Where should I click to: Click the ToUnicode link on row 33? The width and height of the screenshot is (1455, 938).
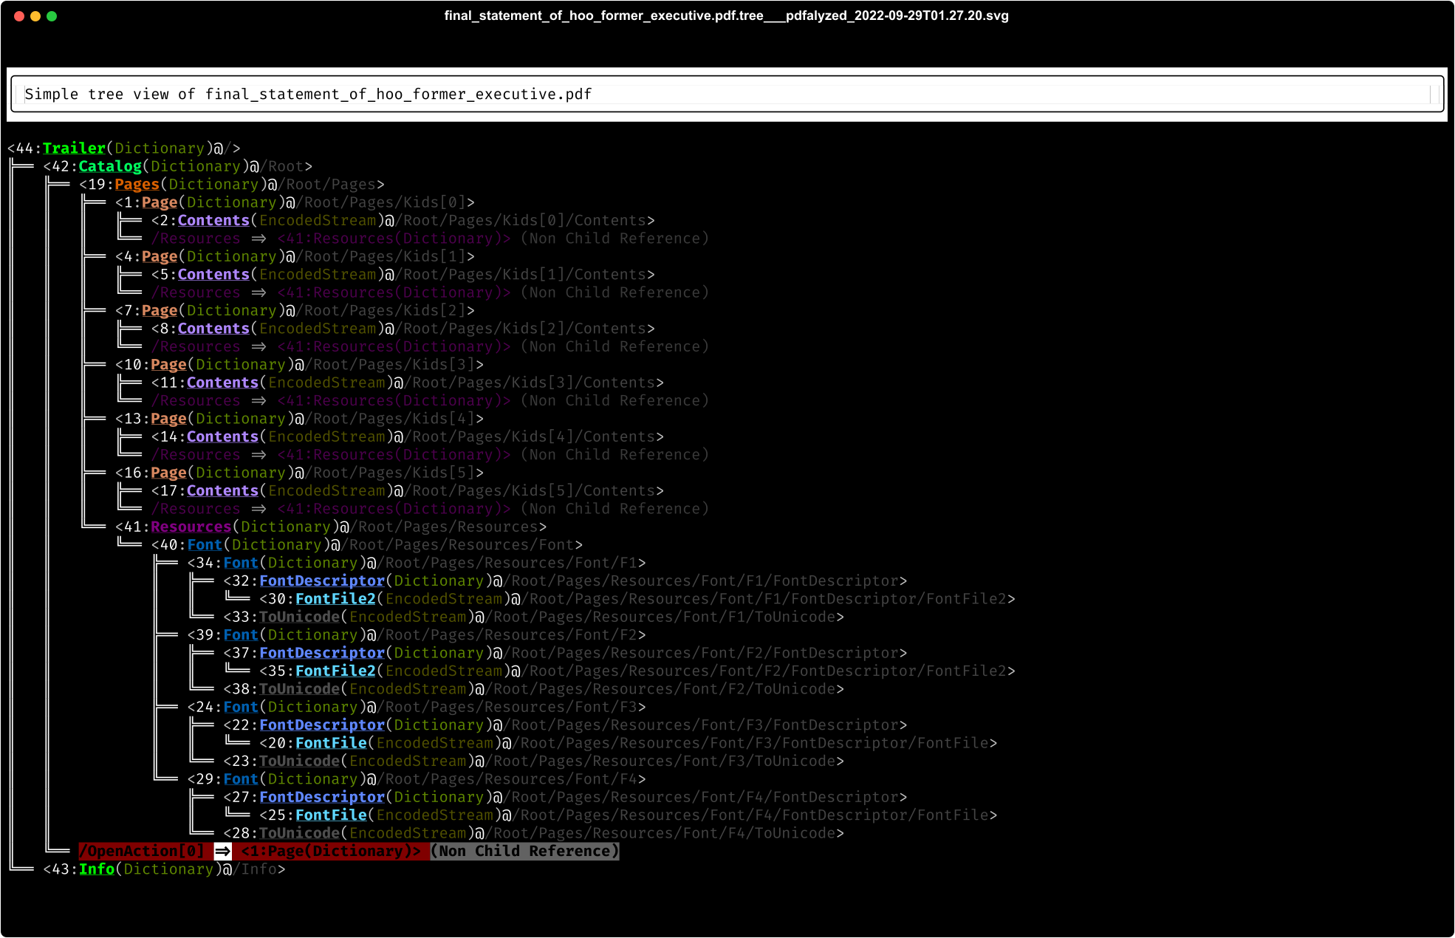(300, 617)
